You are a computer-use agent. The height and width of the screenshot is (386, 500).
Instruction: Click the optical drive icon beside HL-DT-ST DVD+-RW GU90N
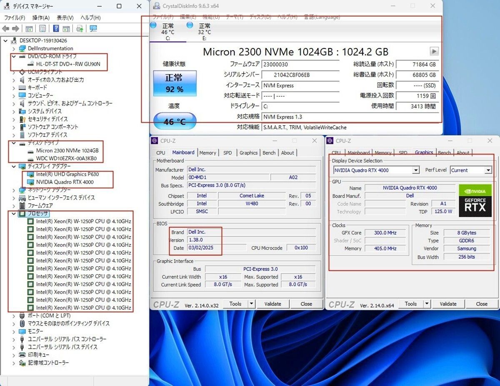click(x=30, y=64)
